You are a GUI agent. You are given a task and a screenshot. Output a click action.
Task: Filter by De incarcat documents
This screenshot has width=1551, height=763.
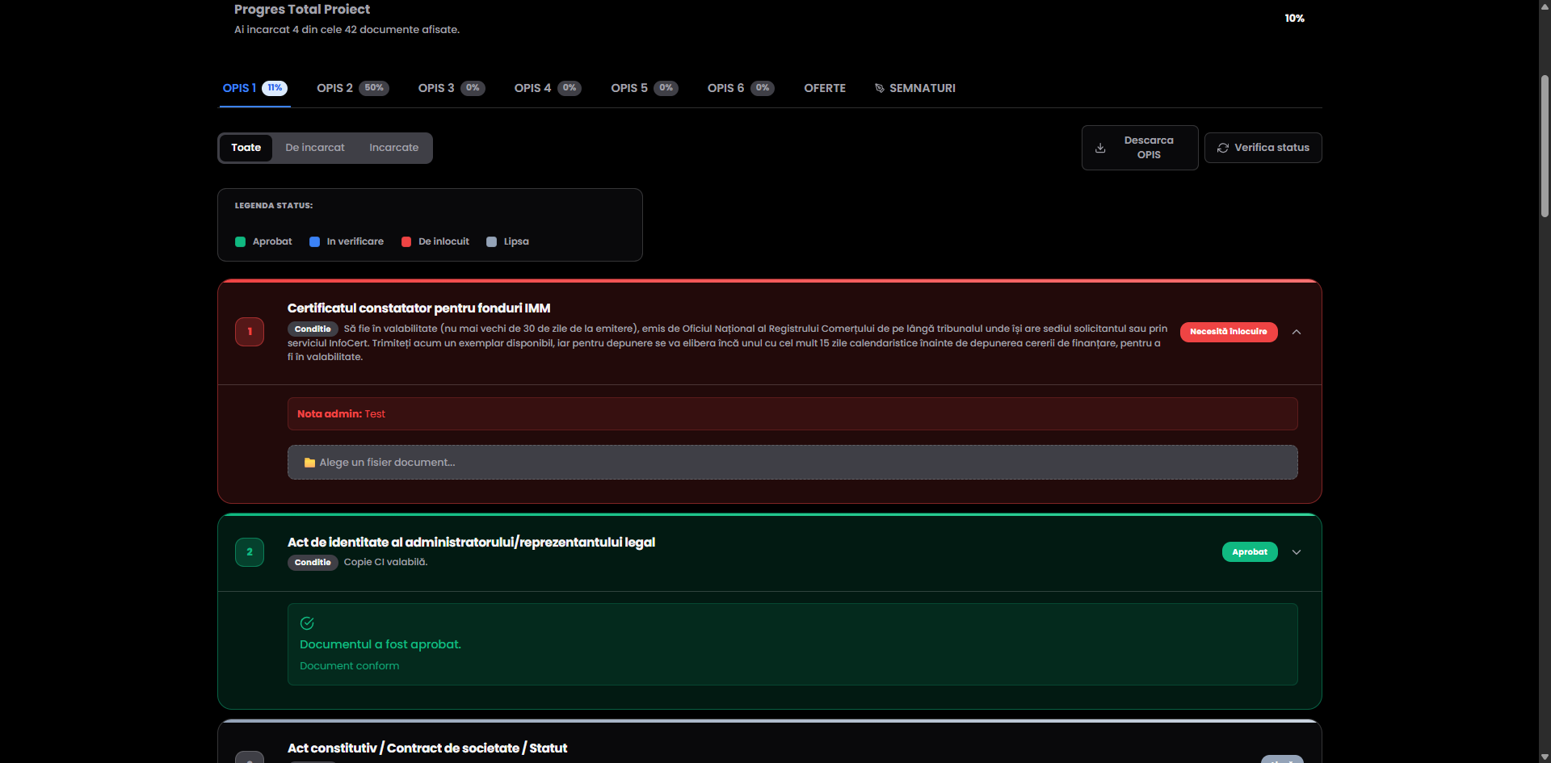(315, 148)
